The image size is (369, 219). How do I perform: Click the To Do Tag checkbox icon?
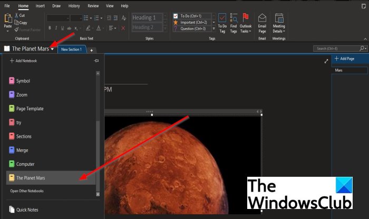coord(222,18)
